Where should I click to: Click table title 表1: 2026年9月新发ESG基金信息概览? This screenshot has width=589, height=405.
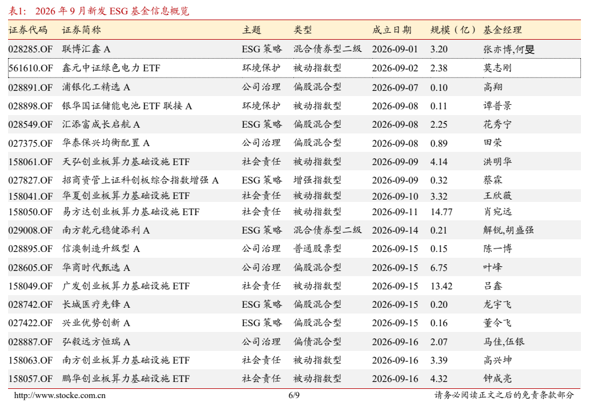tap(99, 11)
